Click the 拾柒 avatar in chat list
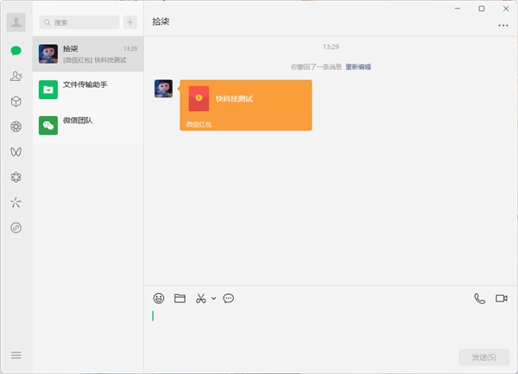The image size is (518, 374). [48, 54]
